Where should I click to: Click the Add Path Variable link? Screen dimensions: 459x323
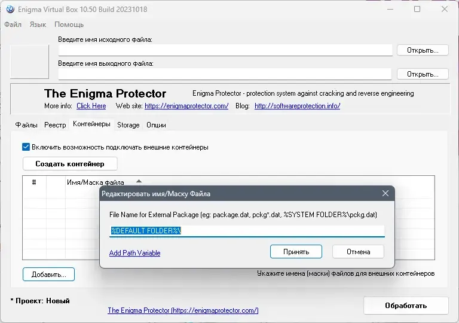[134, 253]
